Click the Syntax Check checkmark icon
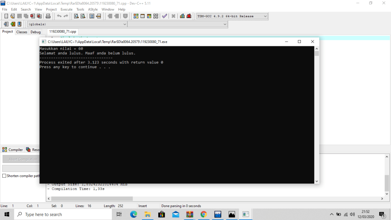391x220 pixels. pos(164,16)
